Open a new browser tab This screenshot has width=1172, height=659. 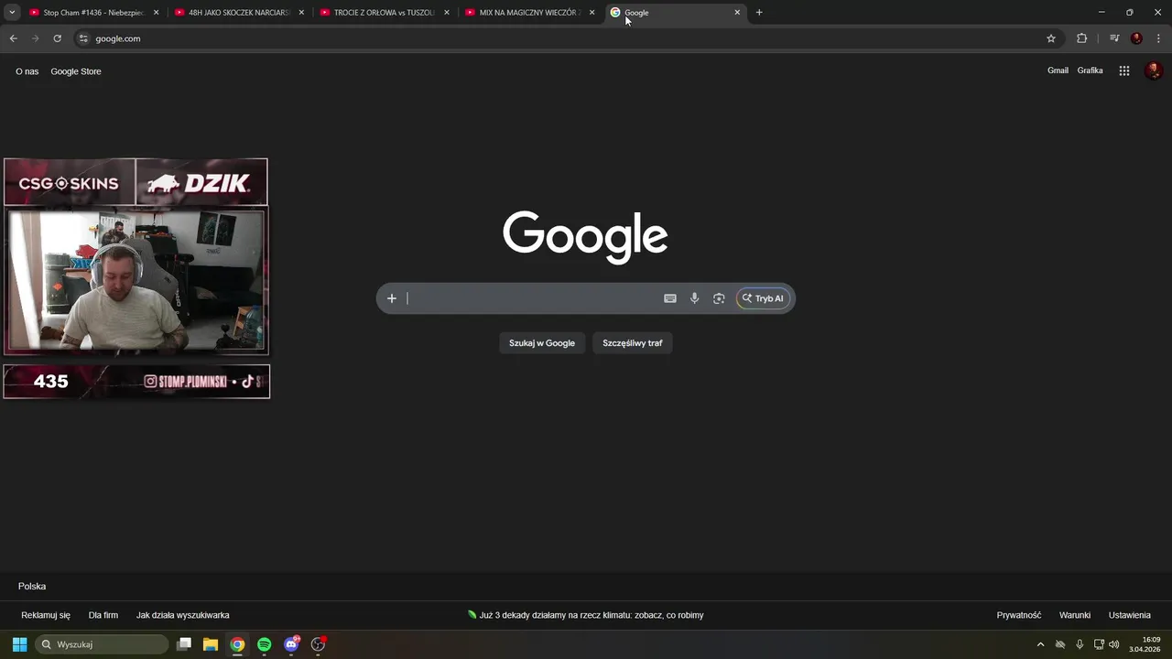(759, 13)
